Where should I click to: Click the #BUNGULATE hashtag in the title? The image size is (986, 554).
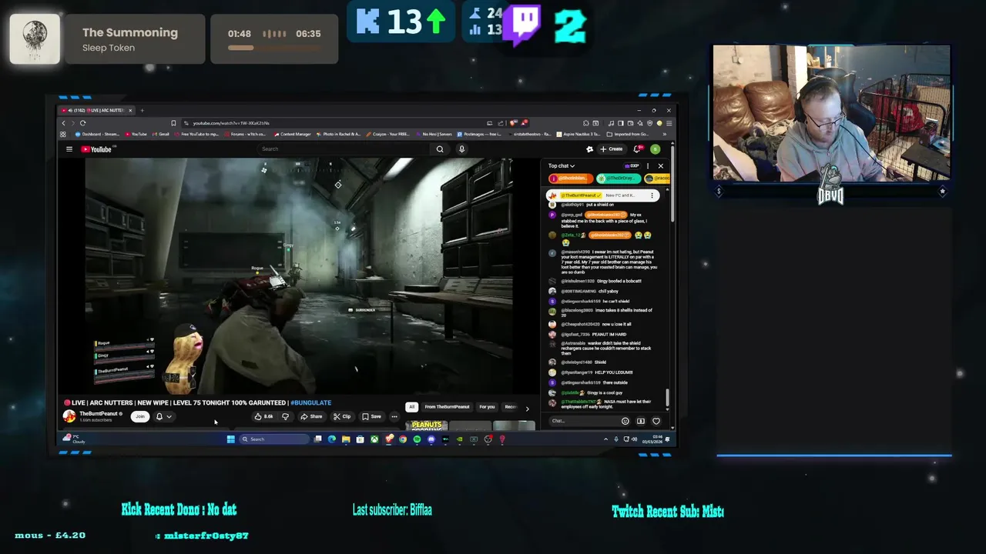(310, 402)
